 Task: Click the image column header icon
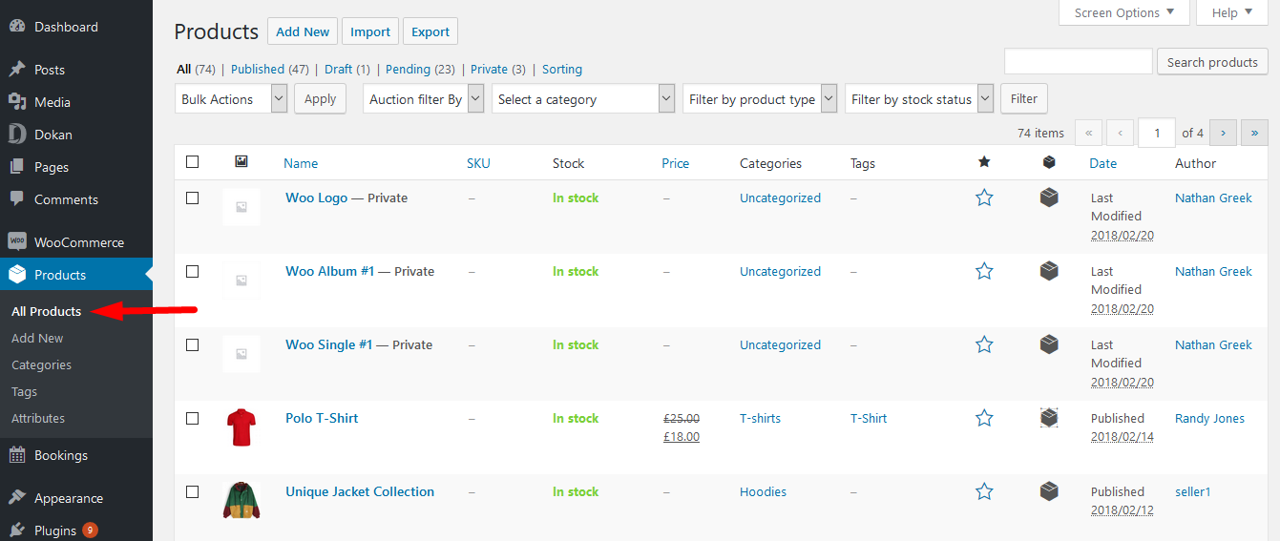coord(241,162)
